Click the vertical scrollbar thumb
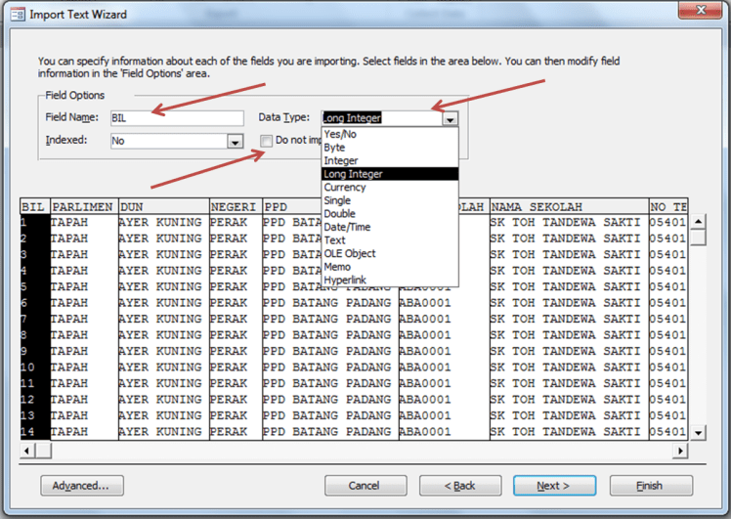731x519 pixels. [698, 238]
